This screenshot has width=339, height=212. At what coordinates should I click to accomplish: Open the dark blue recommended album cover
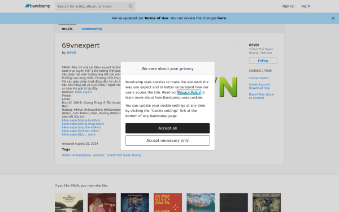(135, 203)
